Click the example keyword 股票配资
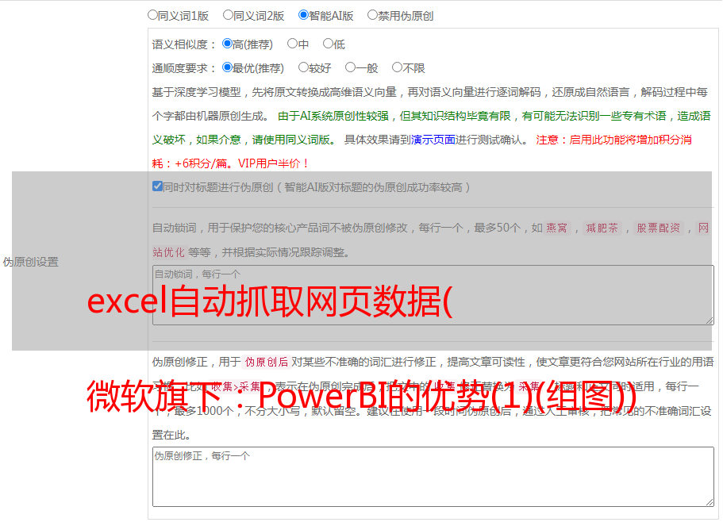This screenshot has width=723, height=522. pyautogui.click(x=658, y=228)
